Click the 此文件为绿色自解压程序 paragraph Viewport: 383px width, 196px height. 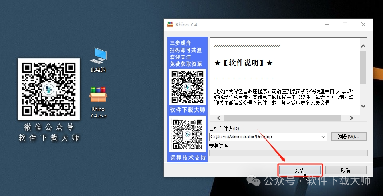pos(284,97)
